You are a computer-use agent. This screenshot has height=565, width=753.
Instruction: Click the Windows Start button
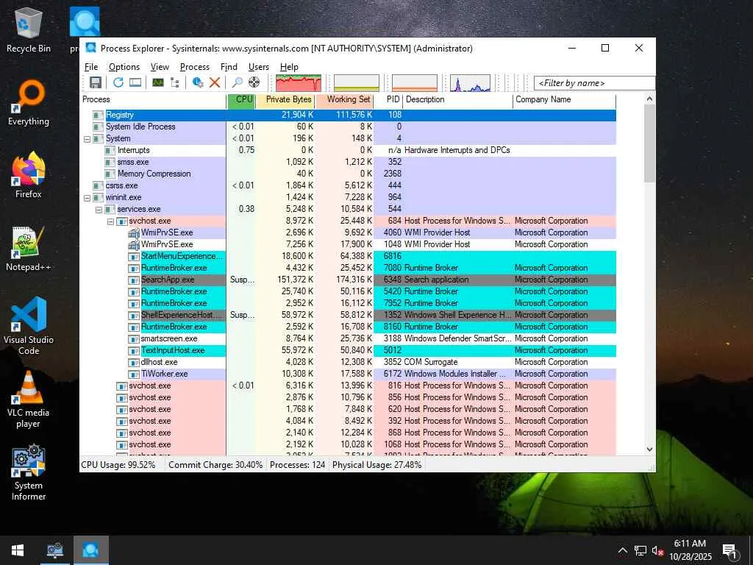(x=18, y=550)
